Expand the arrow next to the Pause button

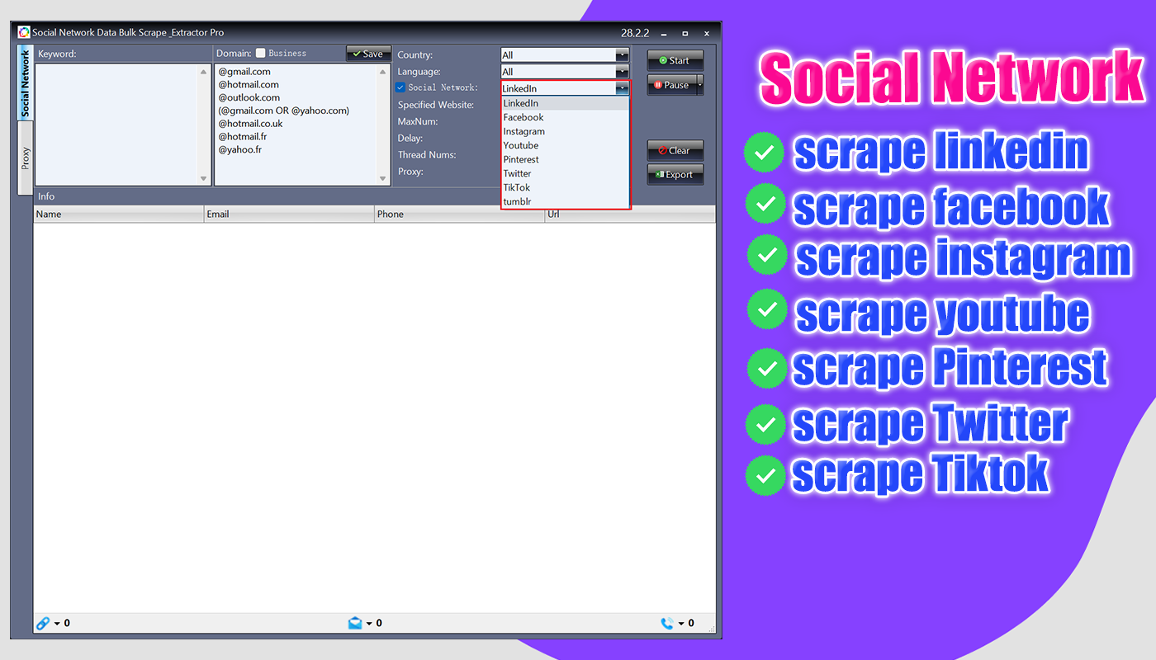click(699, 84)
